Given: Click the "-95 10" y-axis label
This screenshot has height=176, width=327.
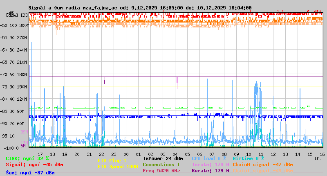Looking at the screenshot, I should pyautogui.click(x=7, y=136).
